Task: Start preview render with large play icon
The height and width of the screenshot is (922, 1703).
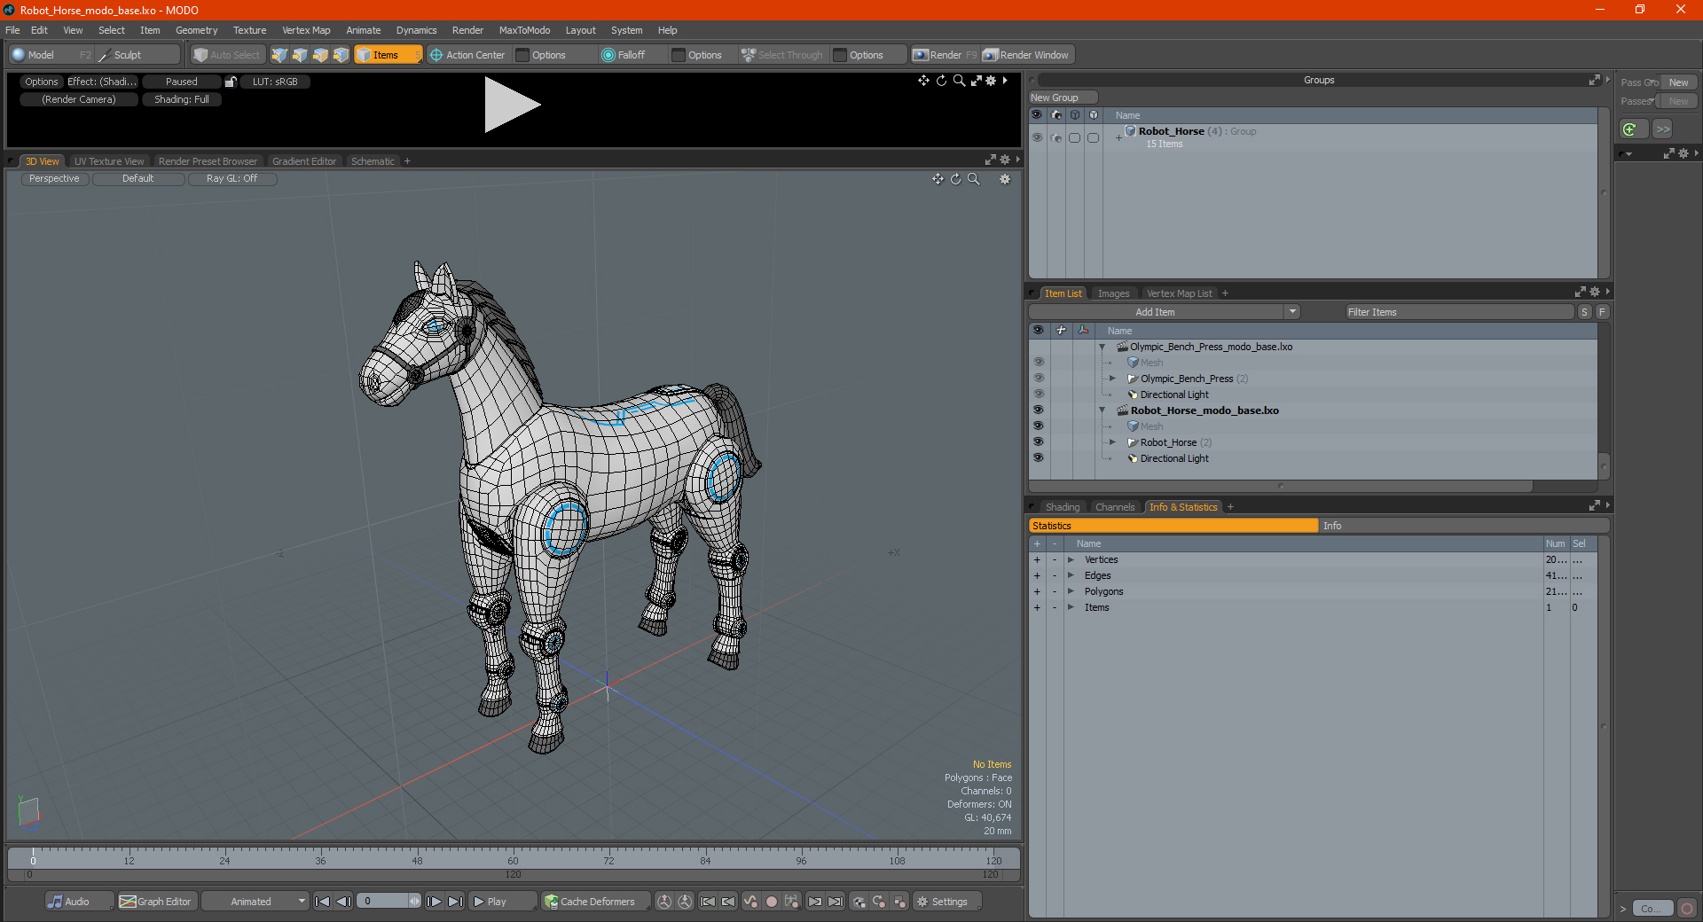Action: coord(511,105)
